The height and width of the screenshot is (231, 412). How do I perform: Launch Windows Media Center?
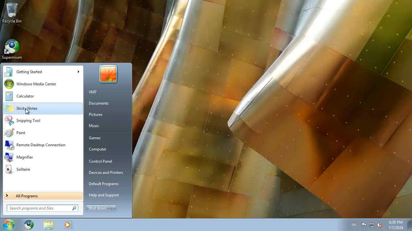(43, 84)
